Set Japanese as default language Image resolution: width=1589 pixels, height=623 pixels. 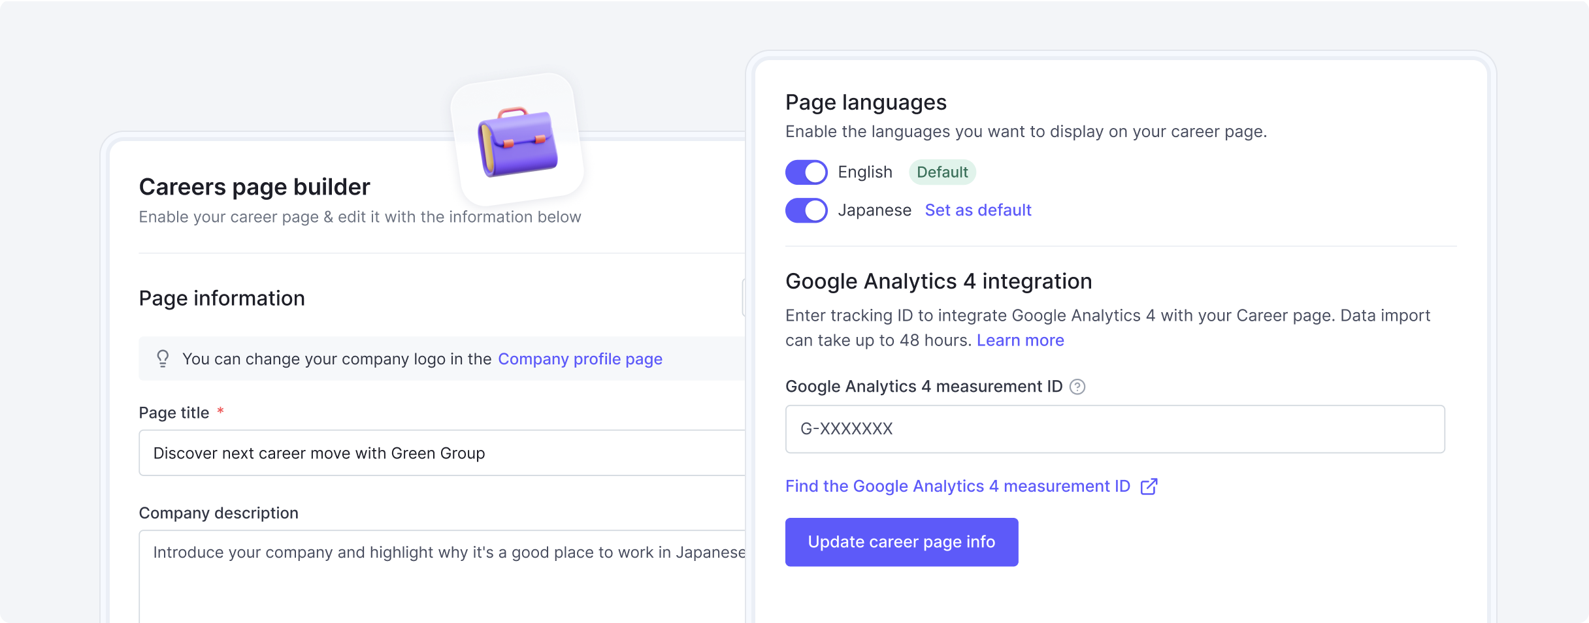click(977, 210)
